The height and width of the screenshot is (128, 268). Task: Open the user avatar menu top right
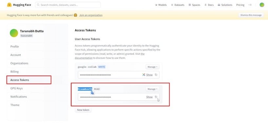[262, 5]
